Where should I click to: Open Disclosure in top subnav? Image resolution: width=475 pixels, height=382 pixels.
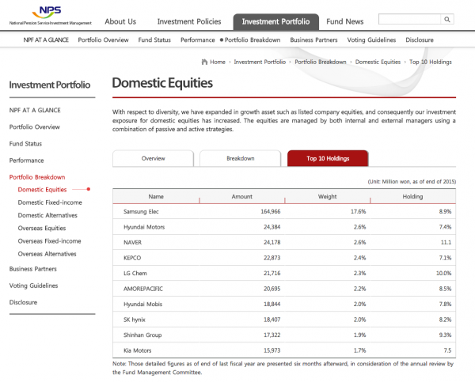[x=420, y=40]
